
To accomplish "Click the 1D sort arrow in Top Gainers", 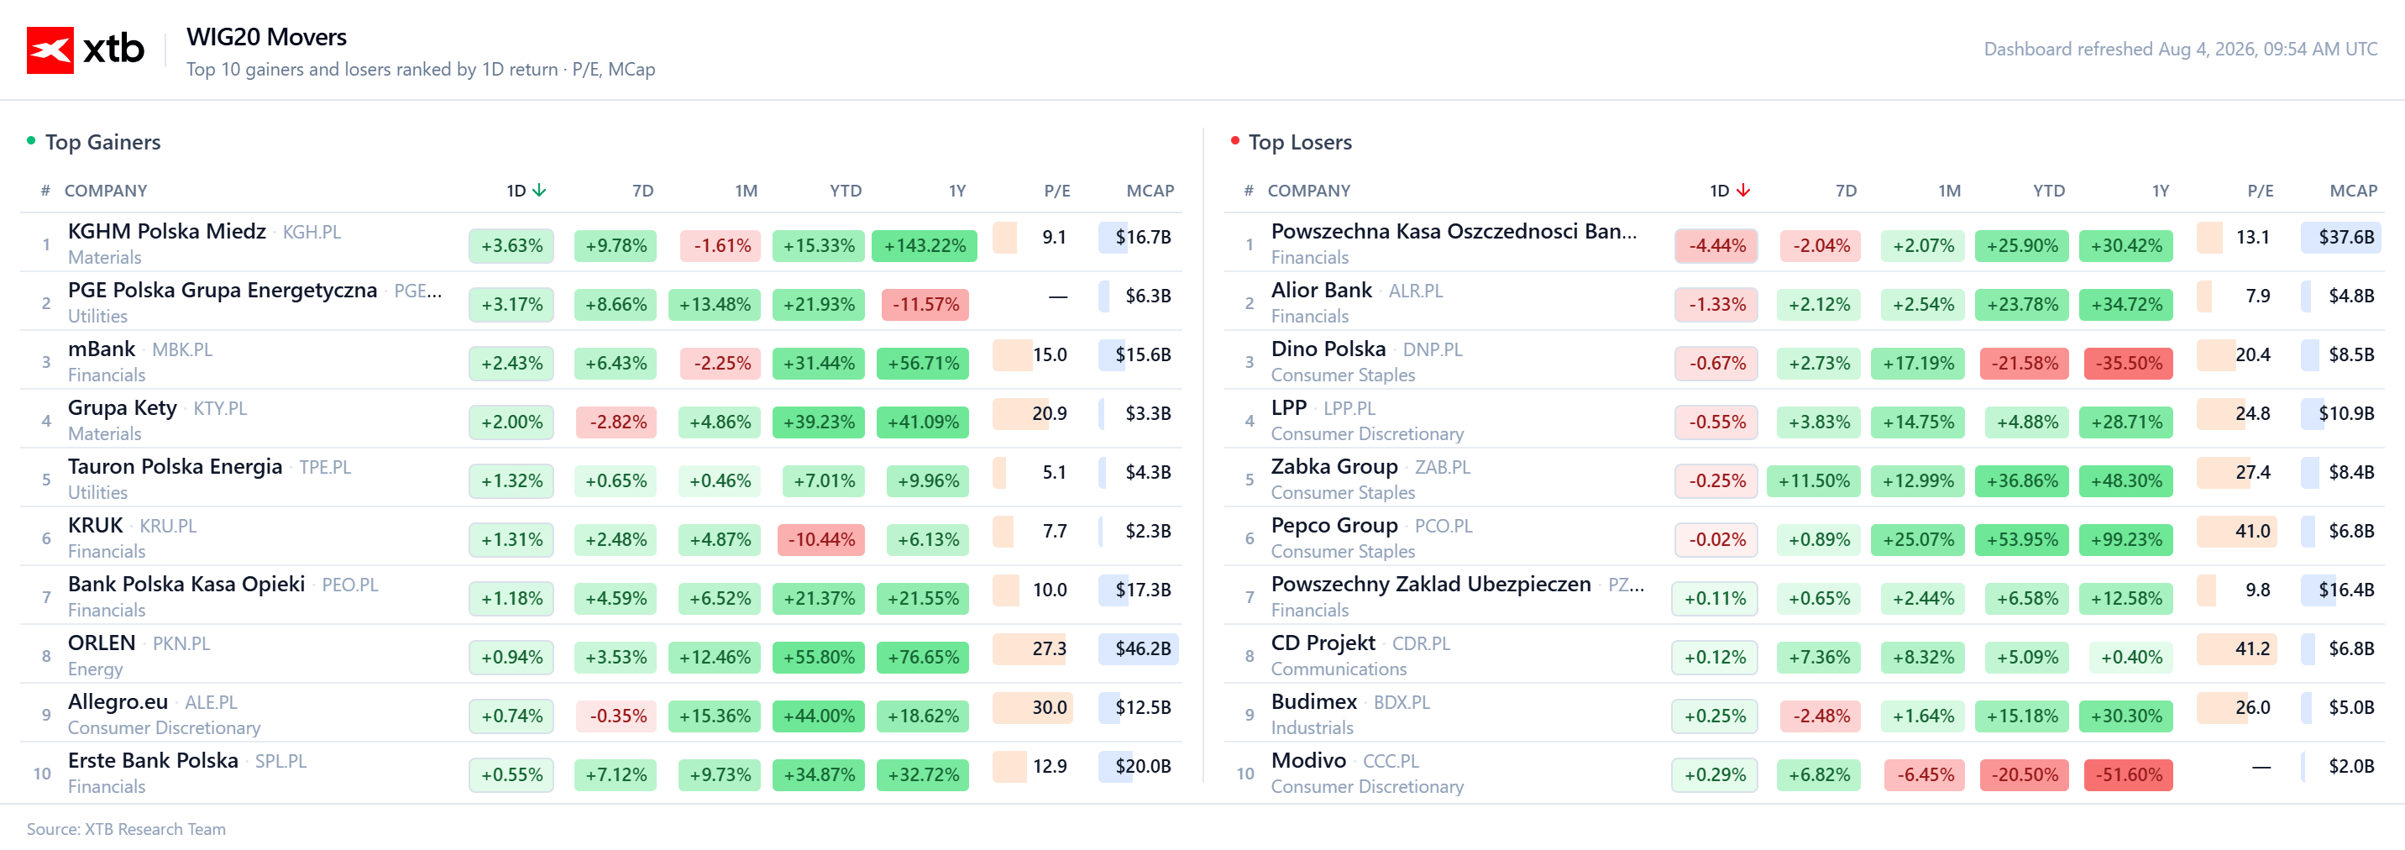I will (x=539, y=191).
